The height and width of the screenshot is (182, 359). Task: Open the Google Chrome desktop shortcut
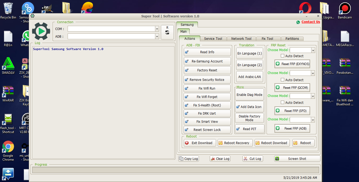pos(8,151)
